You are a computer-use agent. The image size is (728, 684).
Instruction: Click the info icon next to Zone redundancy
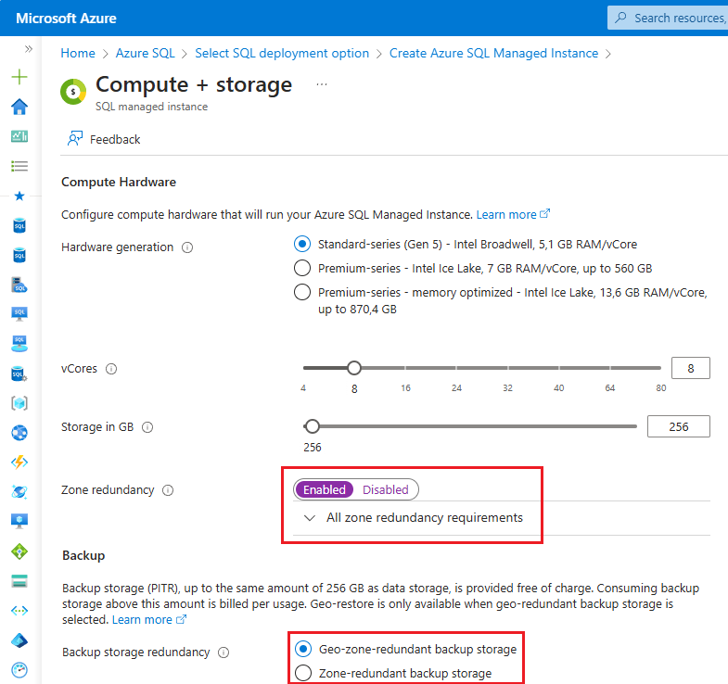(168, 490)
